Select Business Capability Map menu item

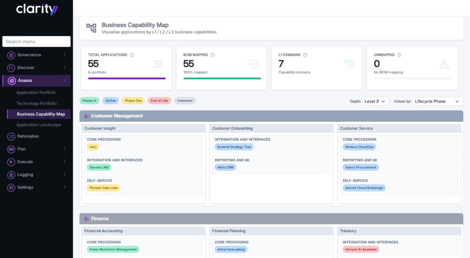(x=39, y=114)
